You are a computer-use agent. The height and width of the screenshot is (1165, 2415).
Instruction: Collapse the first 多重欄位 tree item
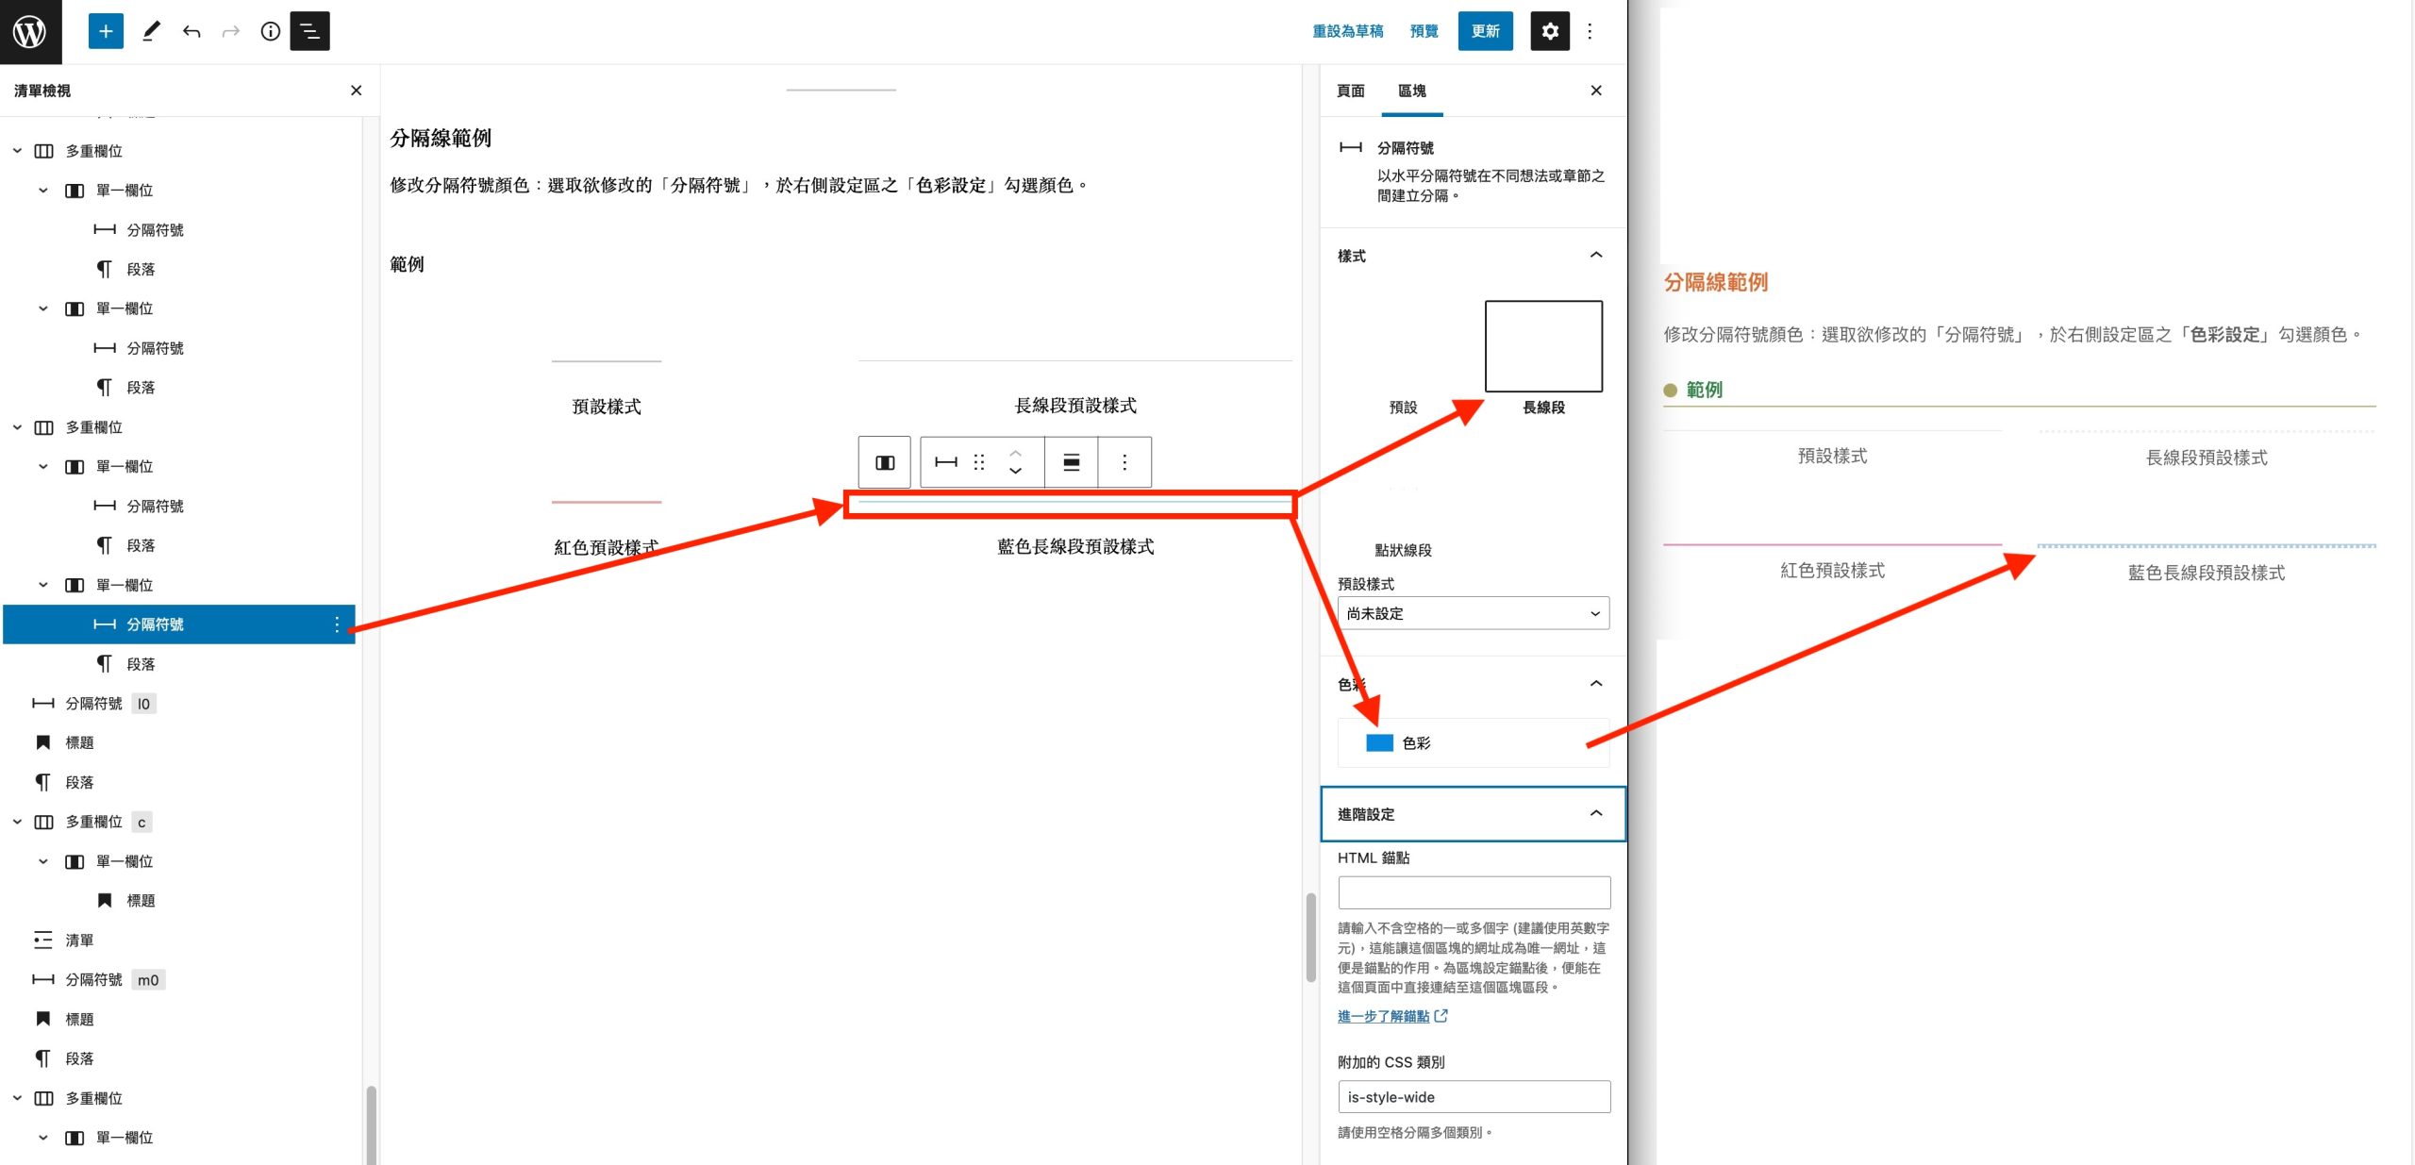17,151
